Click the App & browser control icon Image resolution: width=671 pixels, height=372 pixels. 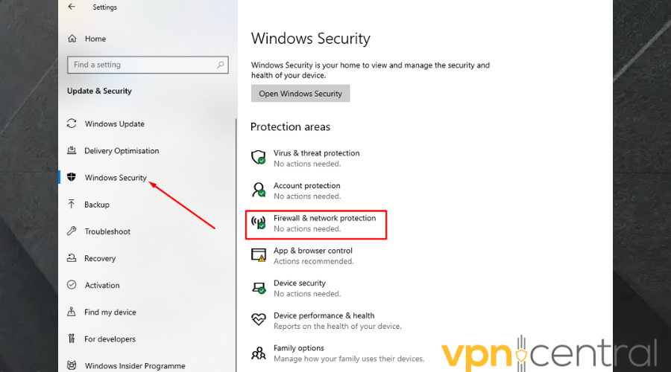(259, 255)
